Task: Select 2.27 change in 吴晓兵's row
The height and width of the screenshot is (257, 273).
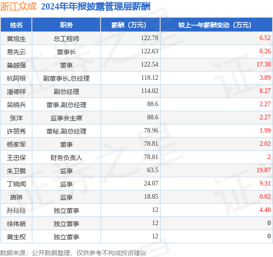Action: click(x=265, y=104)
